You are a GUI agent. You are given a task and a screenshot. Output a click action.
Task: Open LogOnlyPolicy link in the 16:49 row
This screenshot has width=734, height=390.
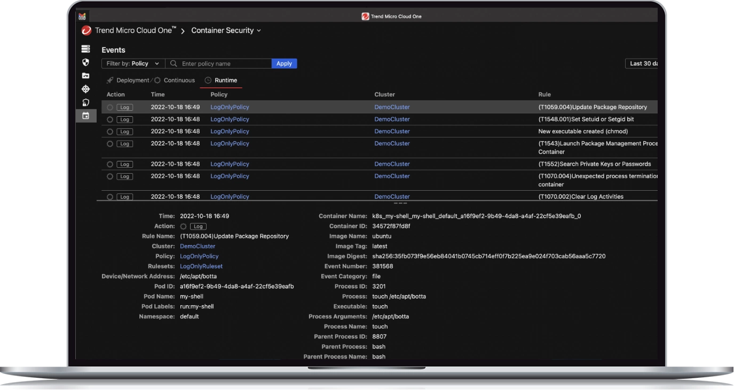pos(230,107)
